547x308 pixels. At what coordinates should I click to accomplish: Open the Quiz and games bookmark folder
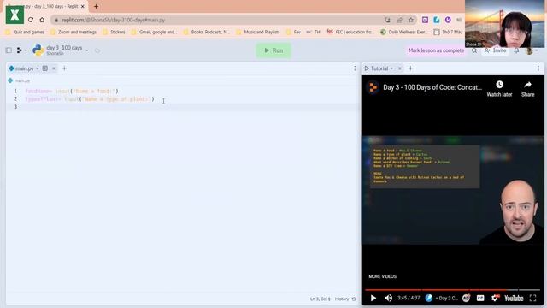click(x=25, y=32)
